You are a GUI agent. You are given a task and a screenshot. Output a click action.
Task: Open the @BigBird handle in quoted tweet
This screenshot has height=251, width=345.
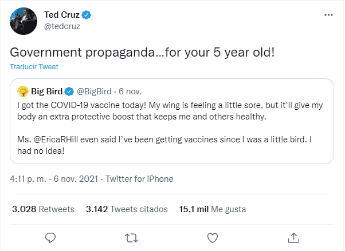pyautogui.click(x=96, y=90)
